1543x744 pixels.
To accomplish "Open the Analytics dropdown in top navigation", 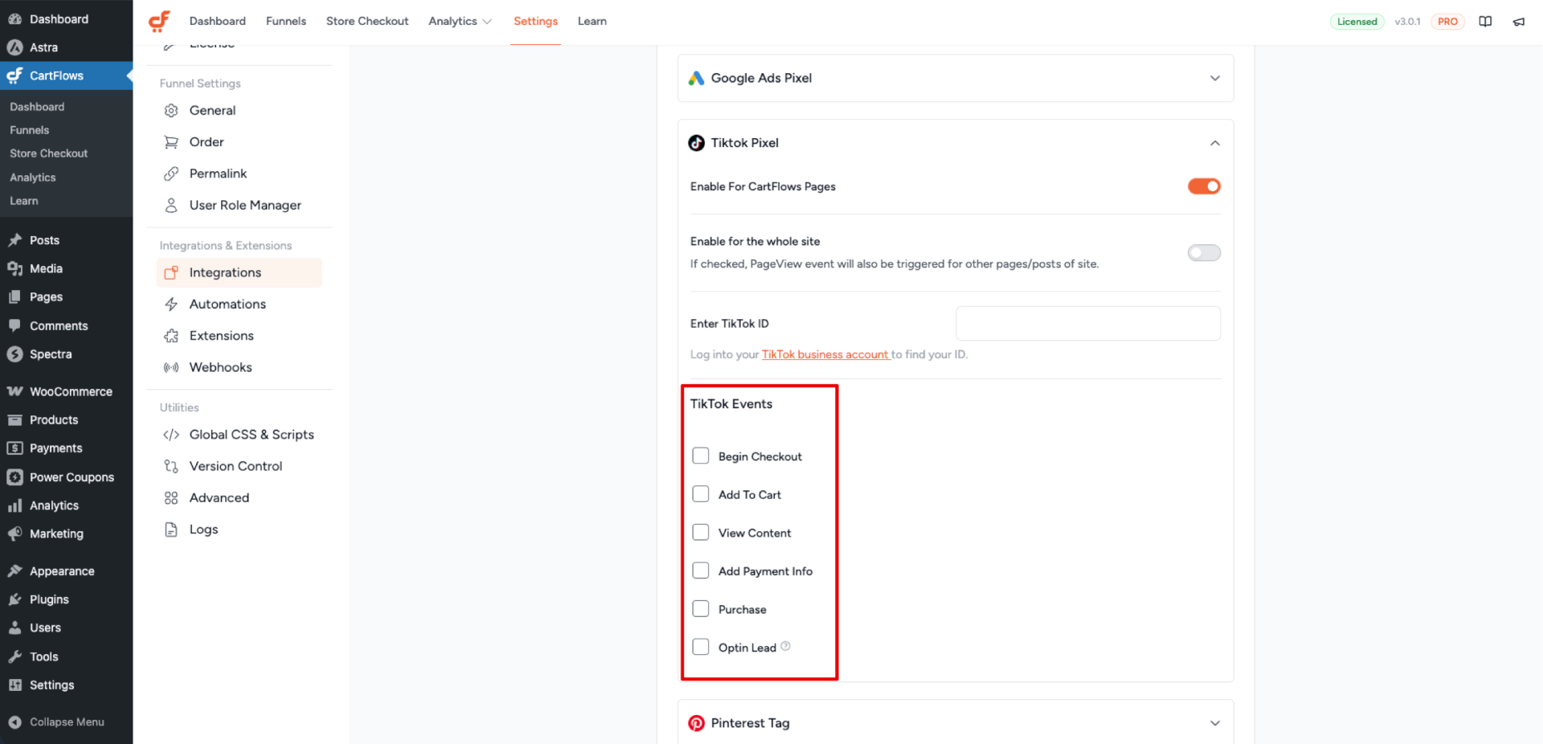I will click(x=460, y=21).
